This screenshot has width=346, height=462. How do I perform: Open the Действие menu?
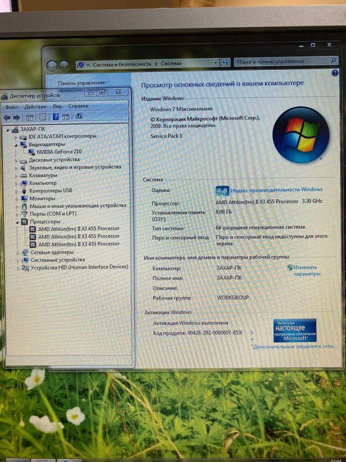coord(36,107)
